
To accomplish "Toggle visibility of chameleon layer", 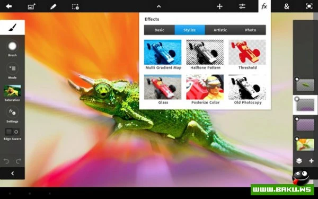I will (297, 79).
